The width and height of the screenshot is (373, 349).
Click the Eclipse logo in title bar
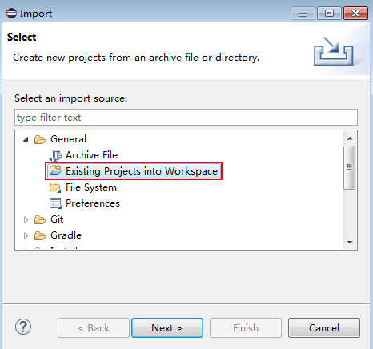point(11,13)
